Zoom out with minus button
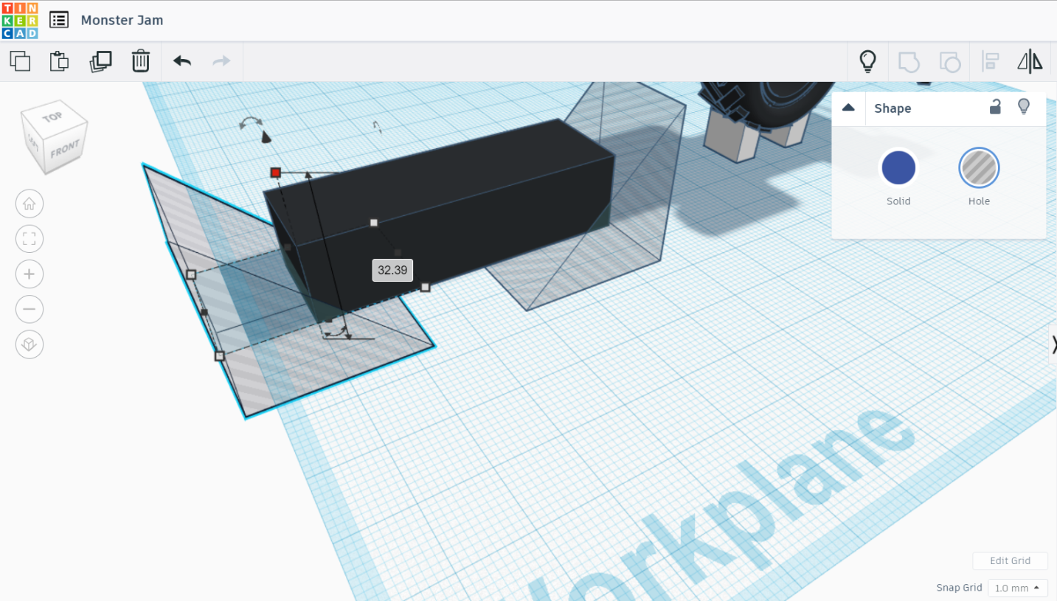The image size is (1057, 601). tap(30, 309)
